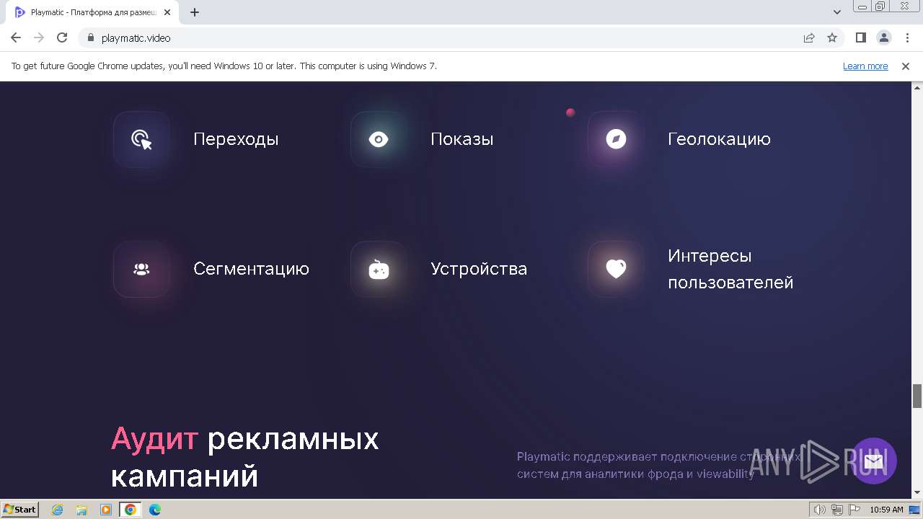Open Windows Media Player from taskbar
Screen dimensions: 923x519
[x=106, y=510]
